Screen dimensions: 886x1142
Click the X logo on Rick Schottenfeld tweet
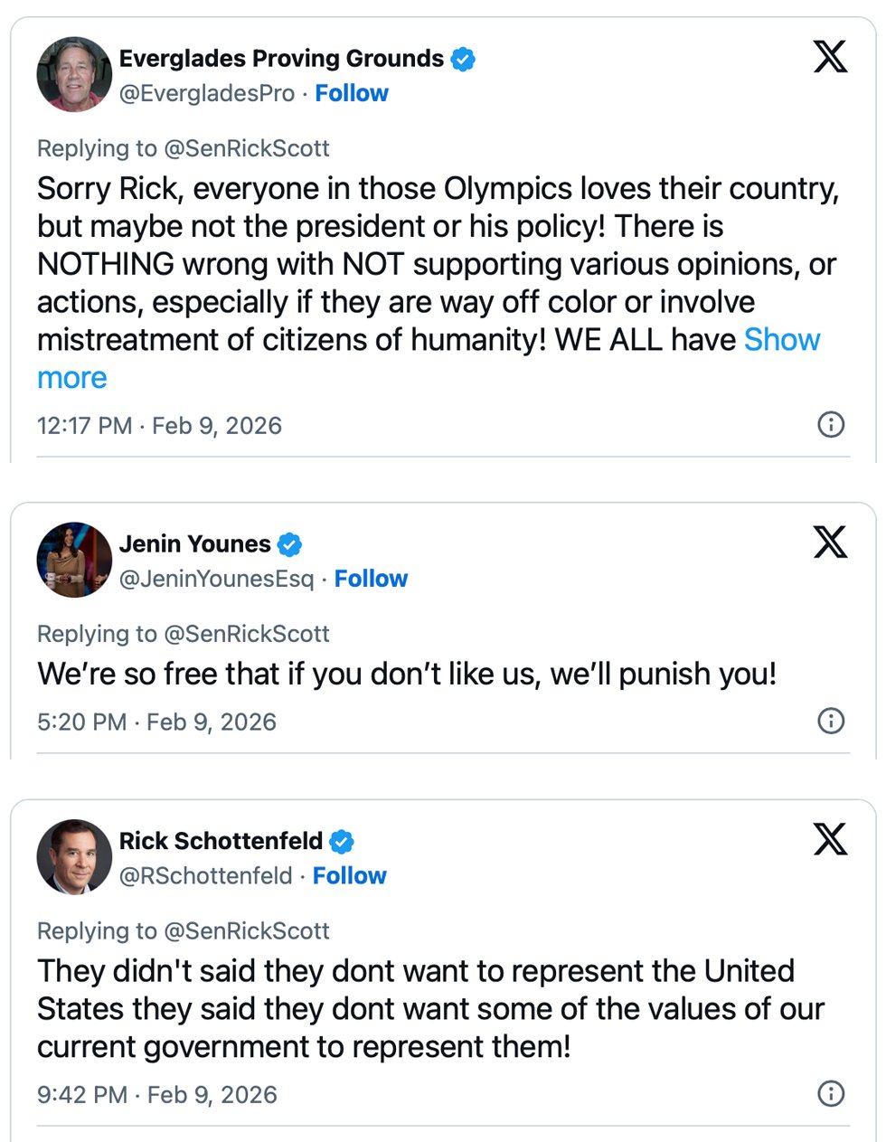(830, 839)
